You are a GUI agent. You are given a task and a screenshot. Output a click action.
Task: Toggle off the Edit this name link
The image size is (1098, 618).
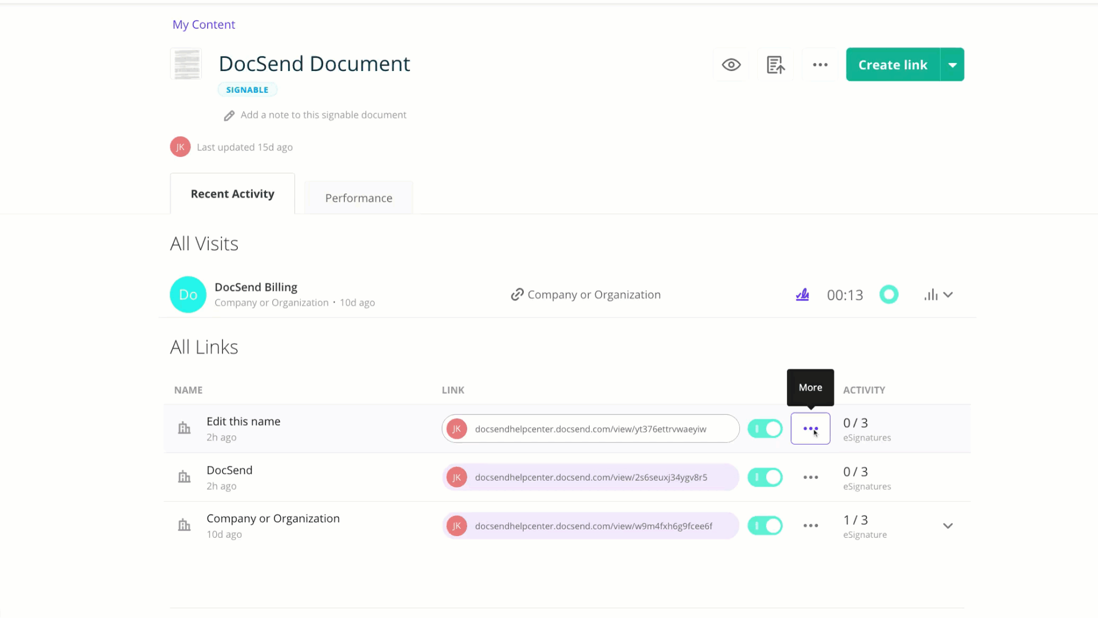(x=765, y=429)
